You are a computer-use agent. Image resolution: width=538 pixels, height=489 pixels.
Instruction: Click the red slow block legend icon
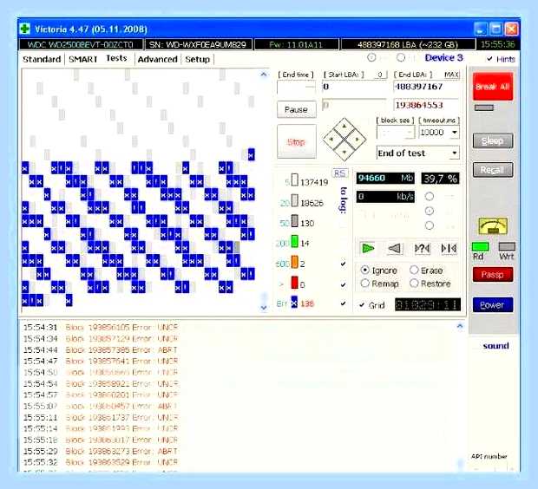point(295,283)
